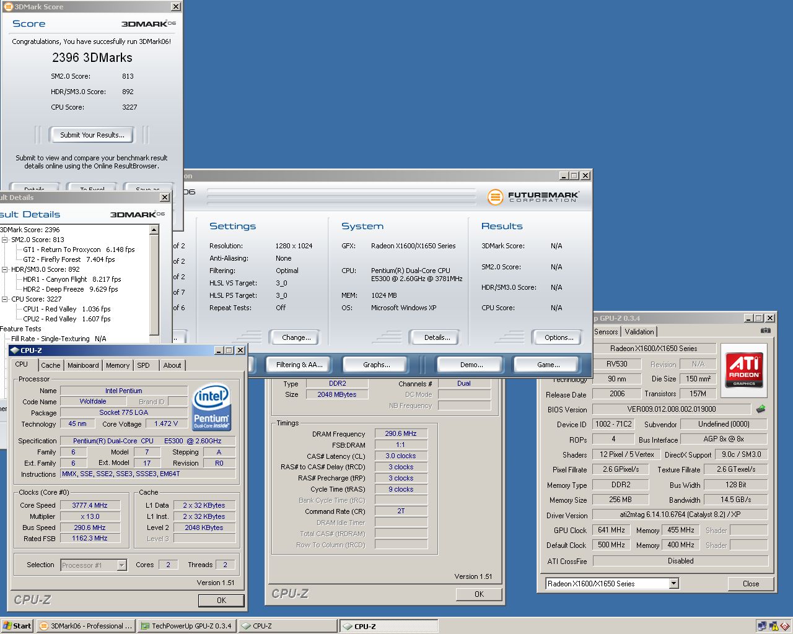Switch to the Memory tab in CPU-Z
793x634 pixels.
click(x=118, y=365)
